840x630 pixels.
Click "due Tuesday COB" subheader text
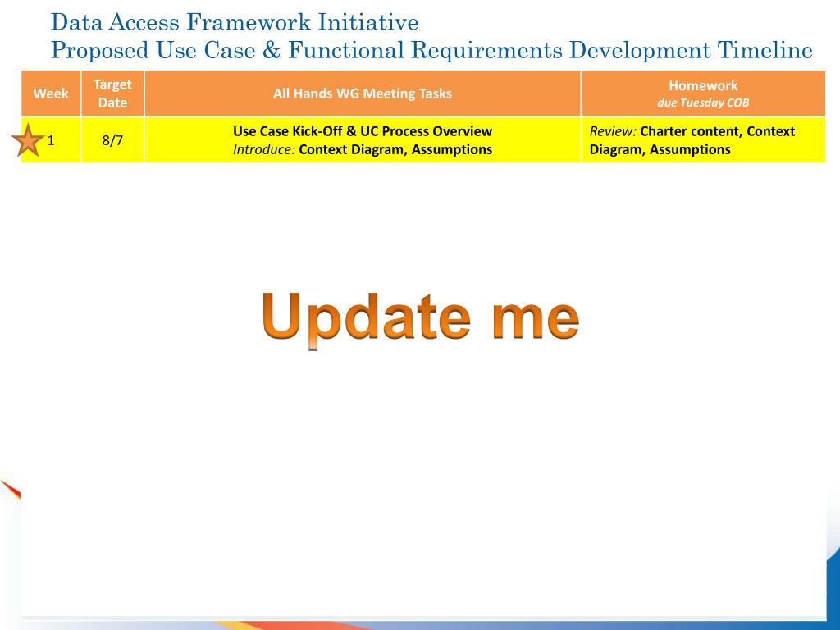pos(703,103)
